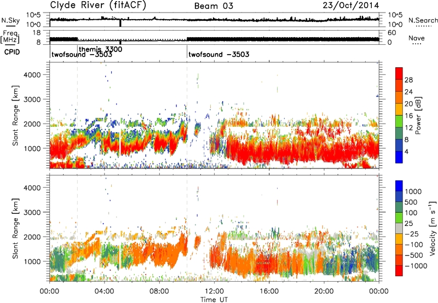This screenshot has width=438, height=303.
Task: Click the '3000' tick on velocity panel axis
Action: 32,212
